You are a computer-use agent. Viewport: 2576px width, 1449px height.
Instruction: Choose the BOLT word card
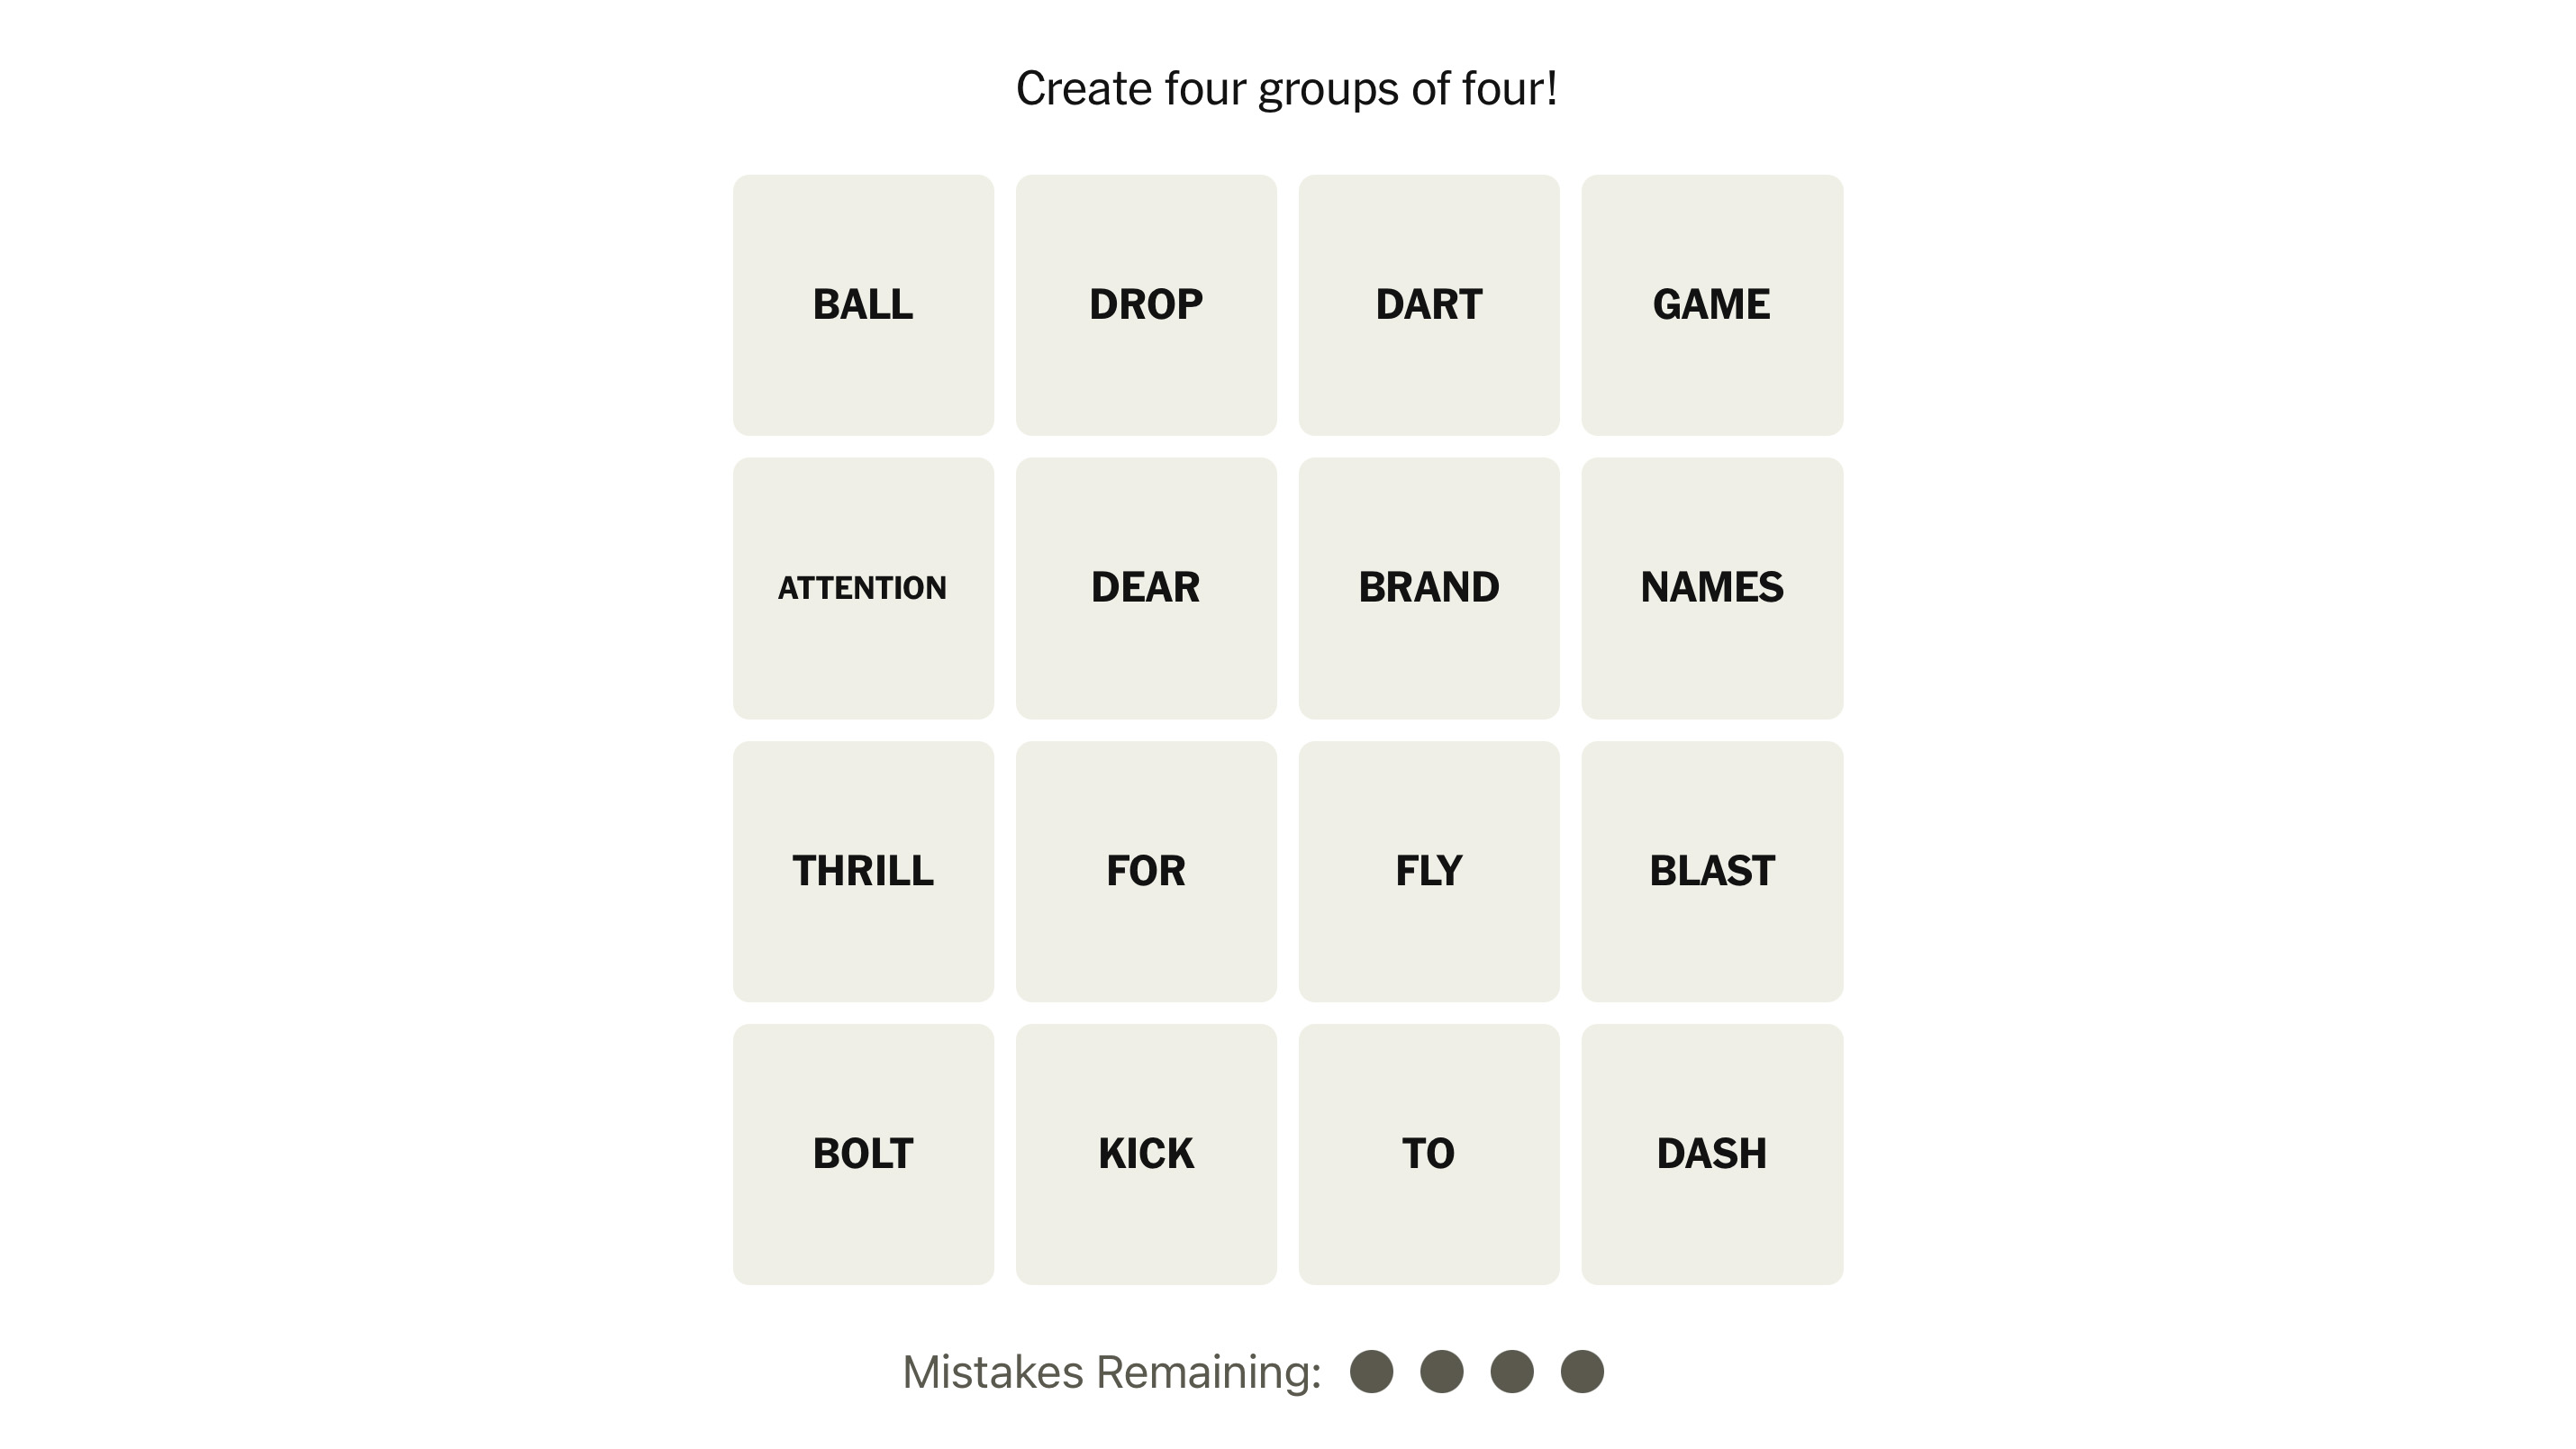(x=863, y=1154)
